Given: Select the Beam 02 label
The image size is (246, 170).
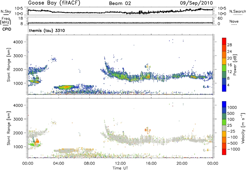Looking at the screenshot, I should click(120, 3).
